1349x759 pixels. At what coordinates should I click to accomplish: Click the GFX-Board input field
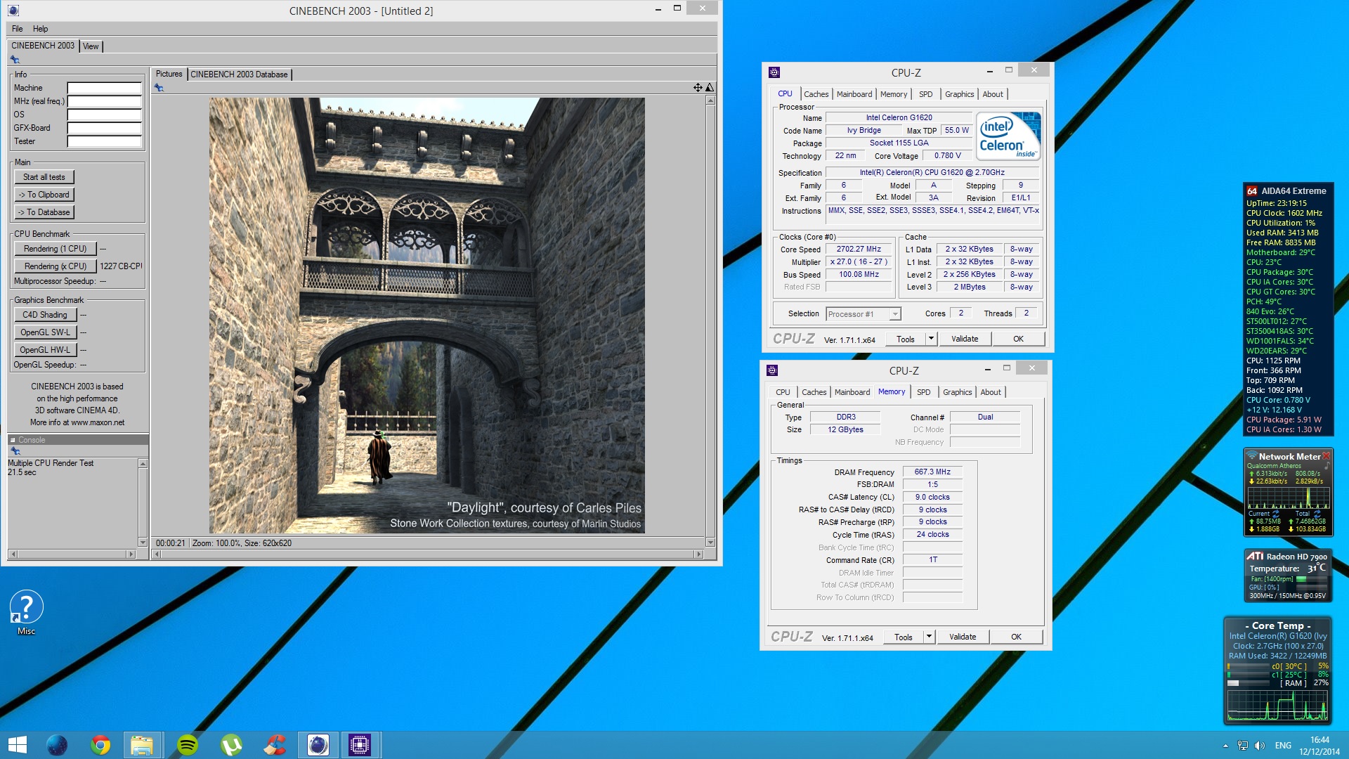[104, 128]
